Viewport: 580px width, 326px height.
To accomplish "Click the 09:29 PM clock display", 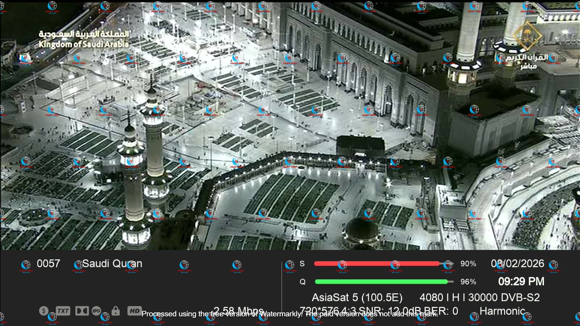I will tap(521, 281).
